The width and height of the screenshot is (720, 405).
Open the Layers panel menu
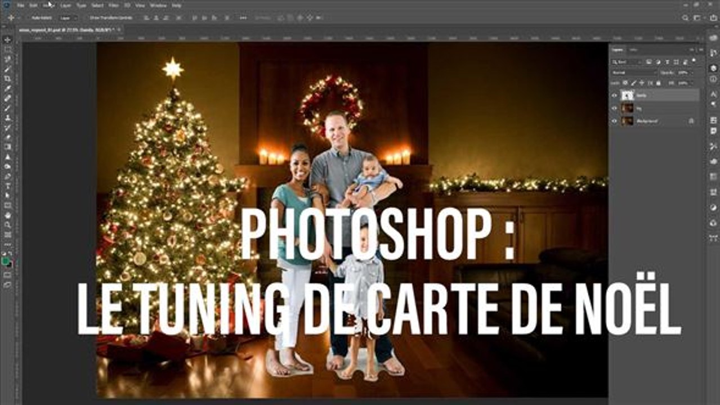(x=701, y=49)
